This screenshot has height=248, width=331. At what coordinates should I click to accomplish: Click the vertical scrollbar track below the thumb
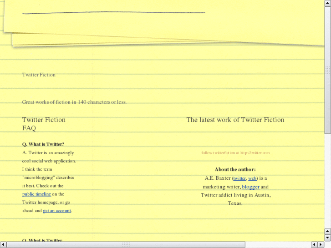(328, 181)
